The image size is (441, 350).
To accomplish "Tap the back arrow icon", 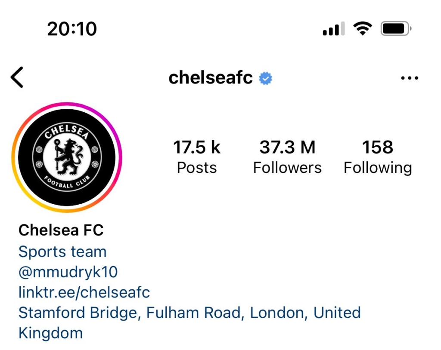I will (x=17, y=77).
